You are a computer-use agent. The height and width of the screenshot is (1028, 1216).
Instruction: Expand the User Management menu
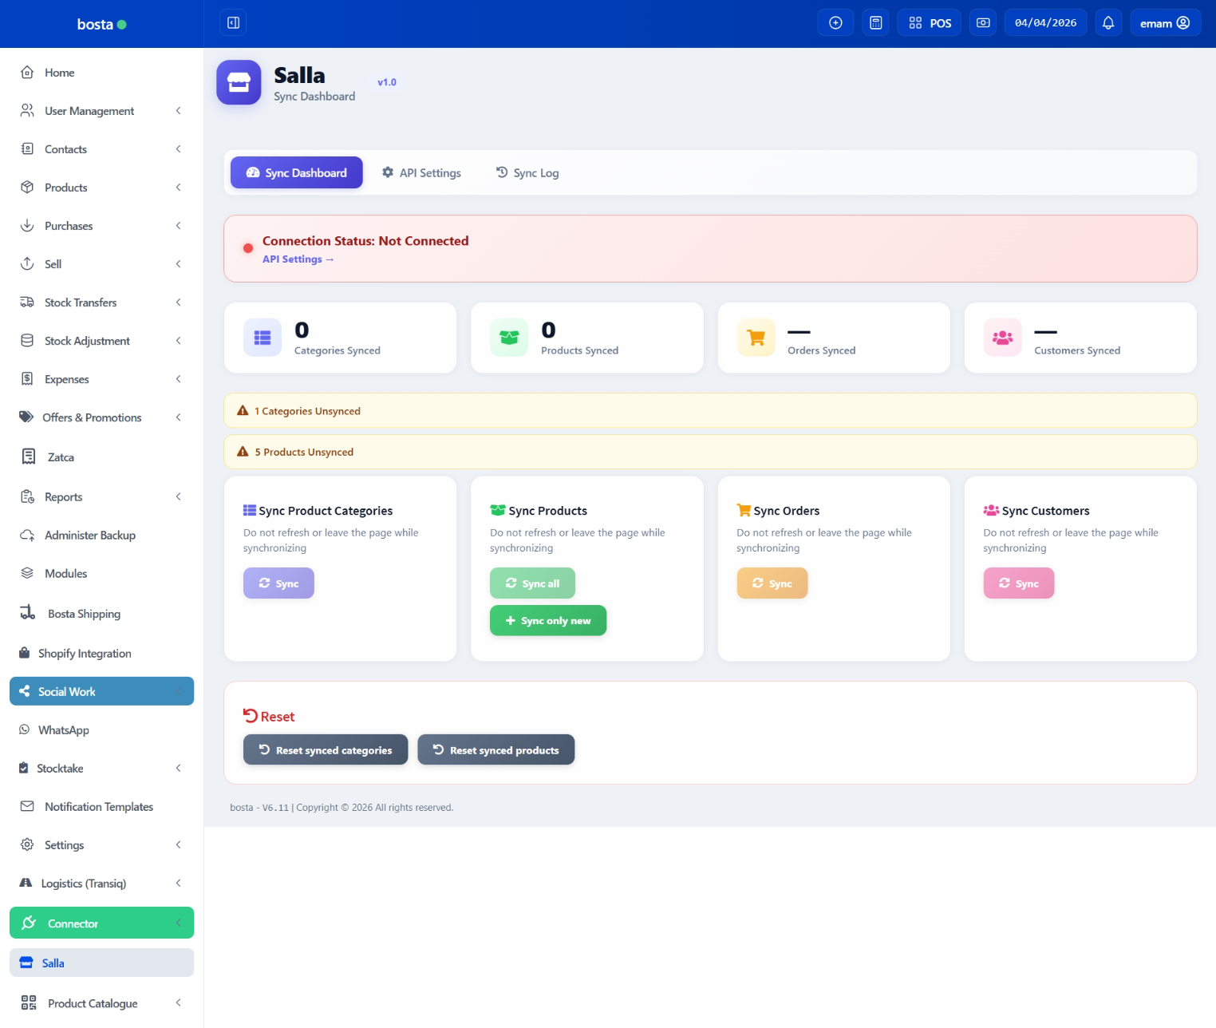pos(101,111)
